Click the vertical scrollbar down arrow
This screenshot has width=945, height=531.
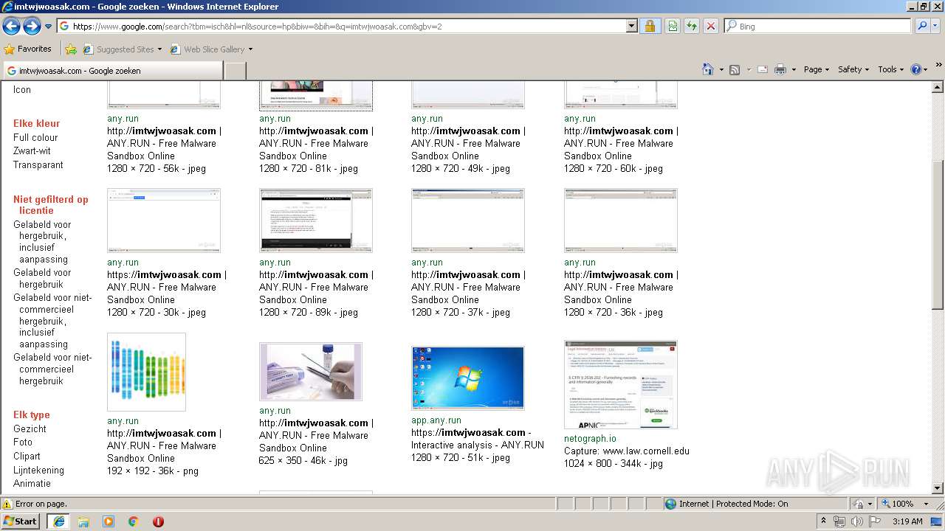(x=938, y=487)
